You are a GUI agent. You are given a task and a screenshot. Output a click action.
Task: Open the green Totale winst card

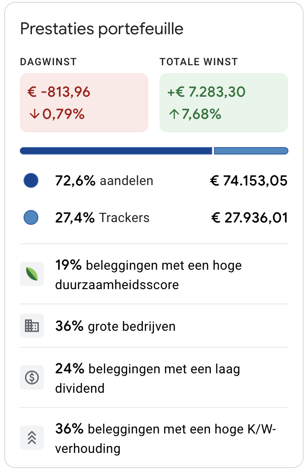(224, 103)
